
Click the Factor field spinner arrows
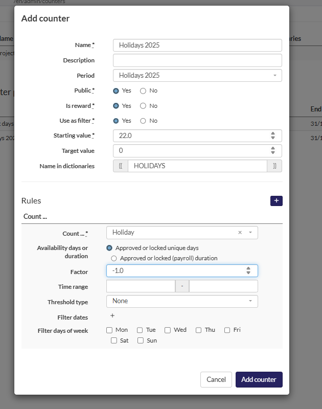click(248, 270)
